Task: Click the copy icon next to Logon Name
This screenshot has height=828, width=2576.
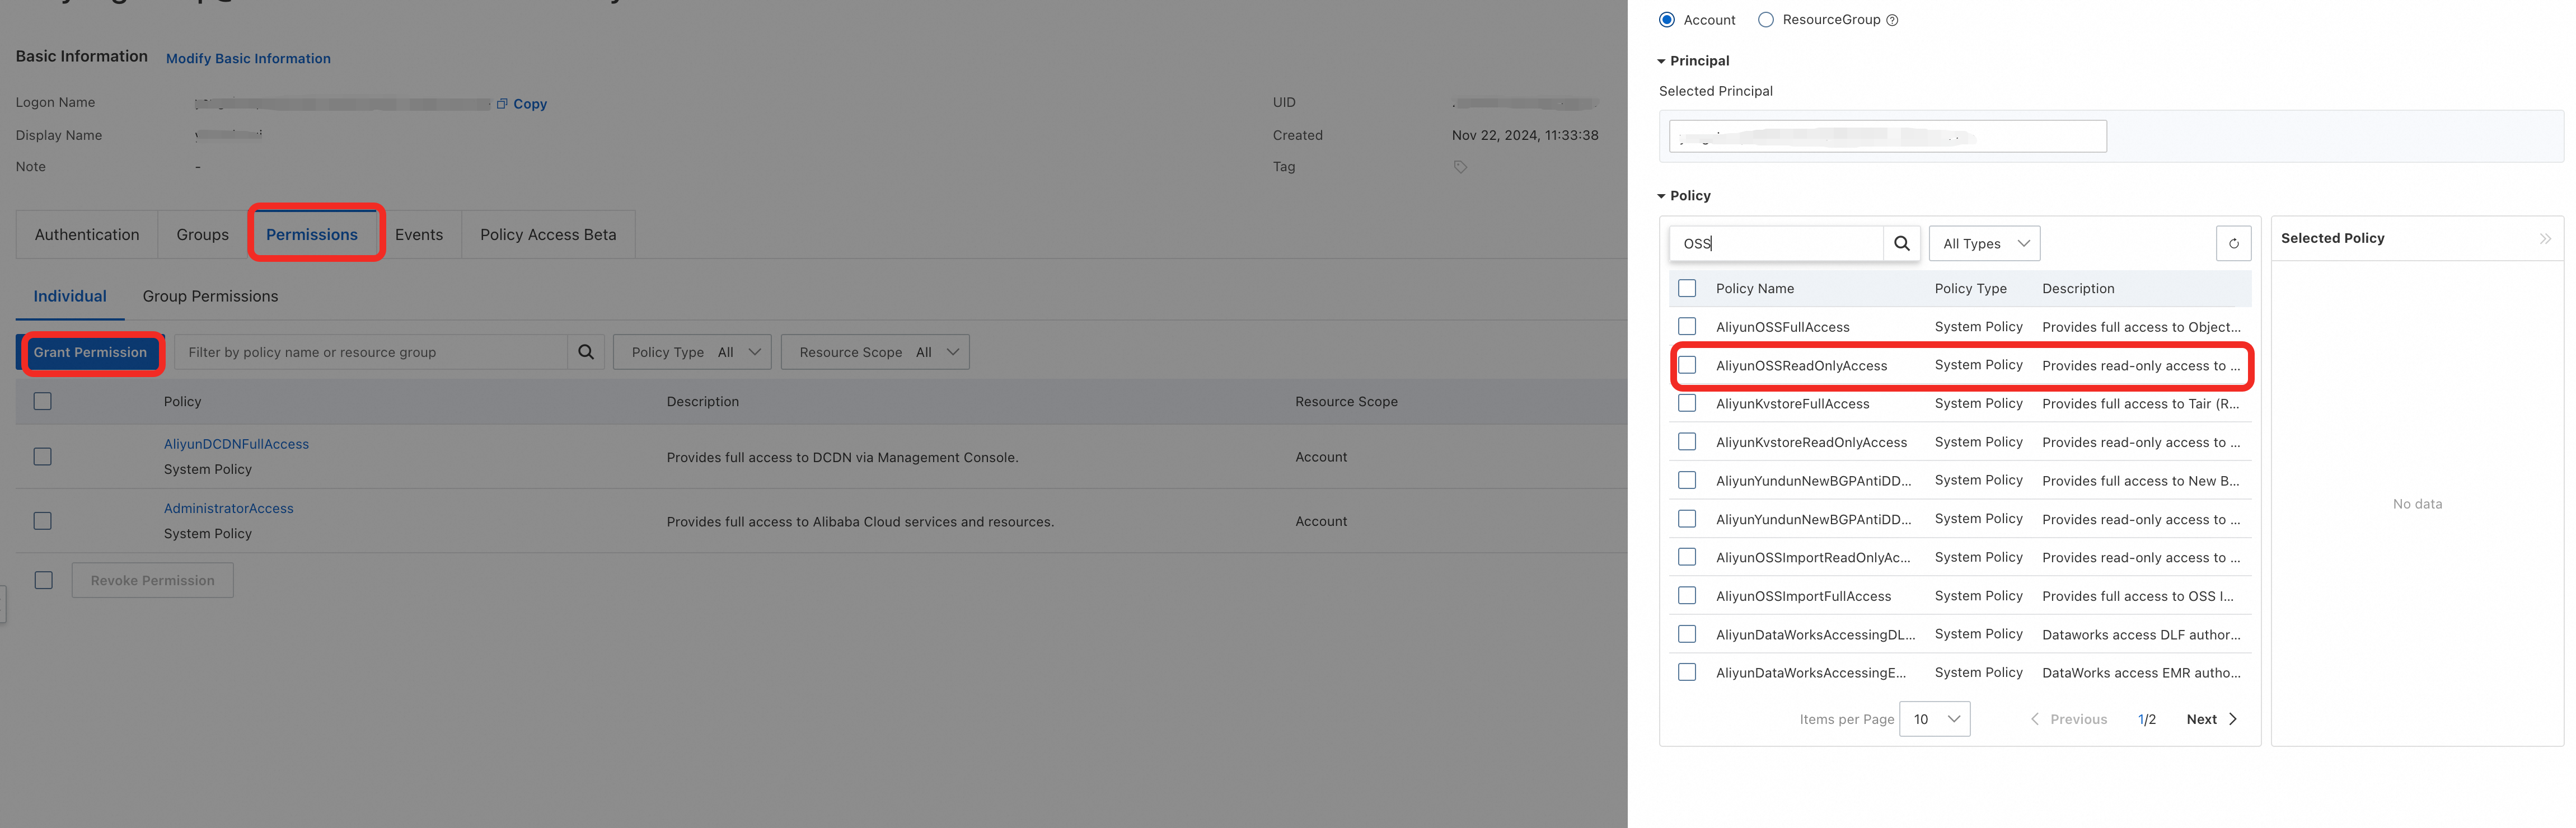Action: point(502,103)
